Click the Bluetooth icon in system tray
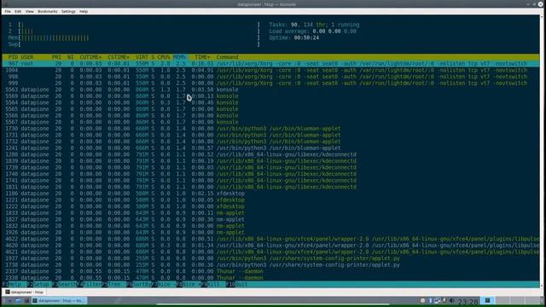The image size is (546, 307). pos(430,300)
